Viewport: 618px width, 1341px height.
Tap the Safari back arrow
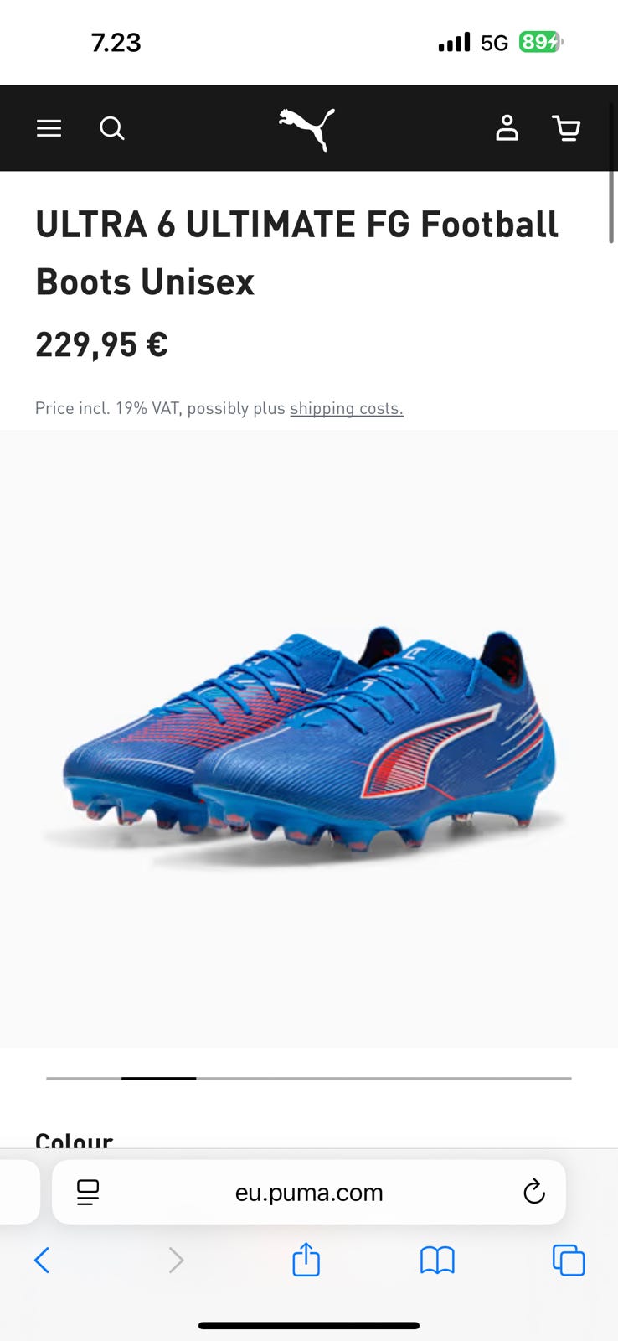point(42,1260)
